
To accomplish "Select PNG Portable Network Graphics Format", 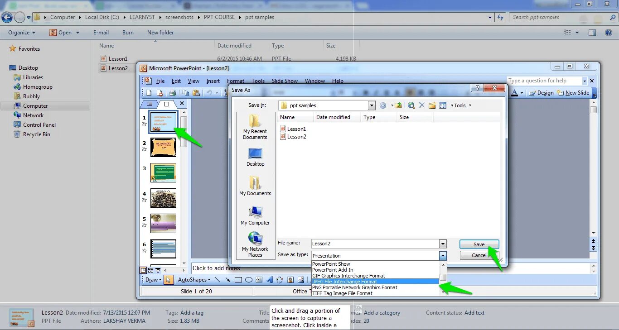I will pos(375,287).
